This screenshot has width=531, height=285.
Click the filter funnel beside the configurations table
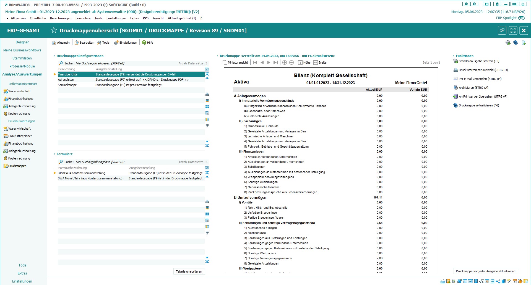[x=207, y=126]
